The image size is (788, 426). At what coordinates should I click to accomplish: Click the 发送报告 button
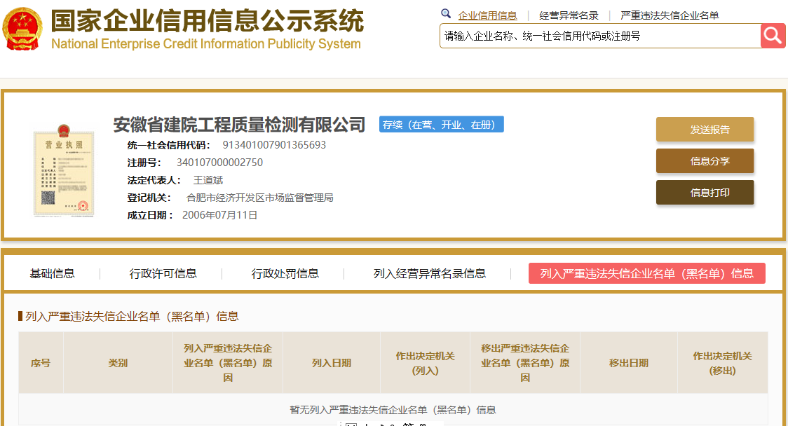[x=705, y=130]
